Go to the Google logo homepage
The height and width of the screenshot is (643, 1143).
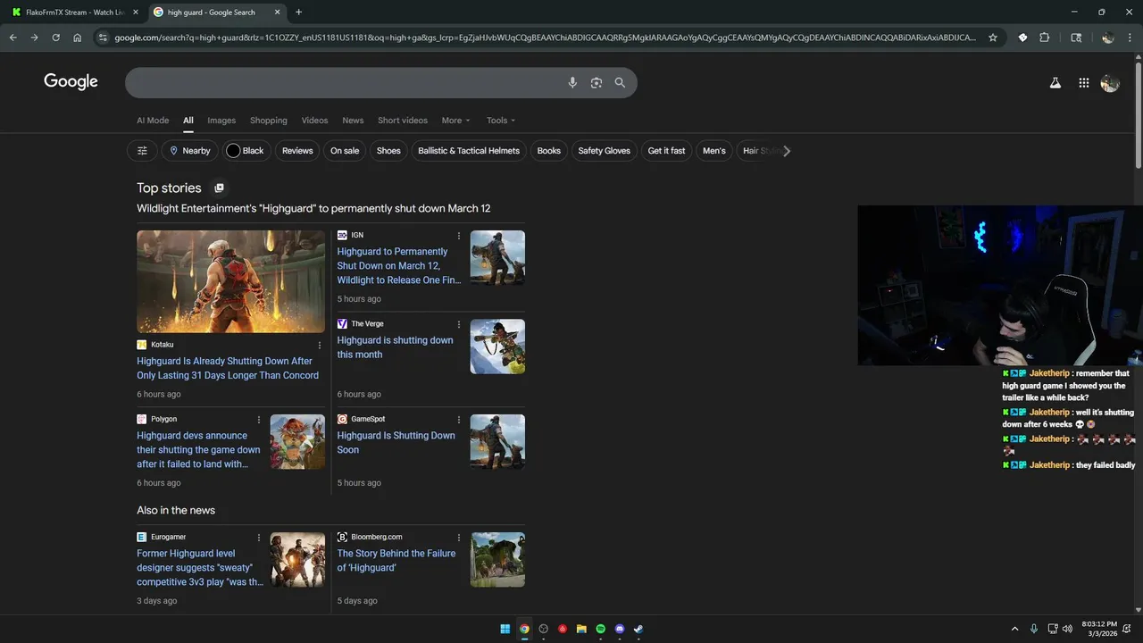[x=71, y=81]
